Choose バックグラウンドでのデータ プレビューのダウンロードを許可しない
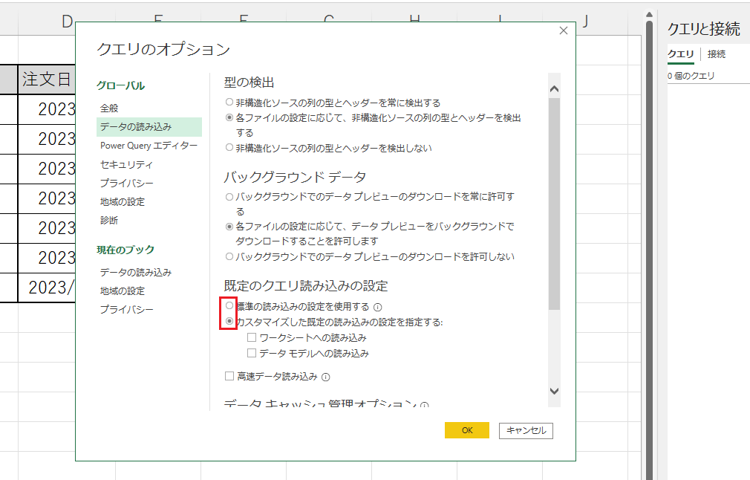Screen dimensions: 750x480 229,256
